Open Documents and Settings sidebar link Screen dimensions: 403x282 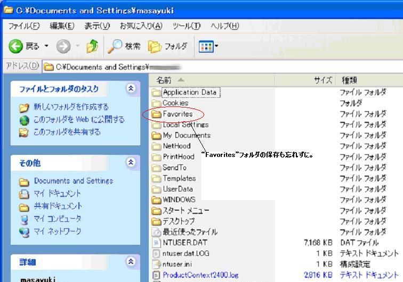point(74,181)
